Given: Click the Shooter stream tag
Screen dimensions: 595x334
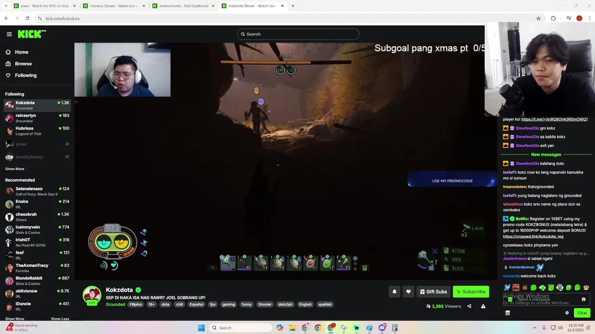Looking at the screenshot, I should tap(265, 305).
